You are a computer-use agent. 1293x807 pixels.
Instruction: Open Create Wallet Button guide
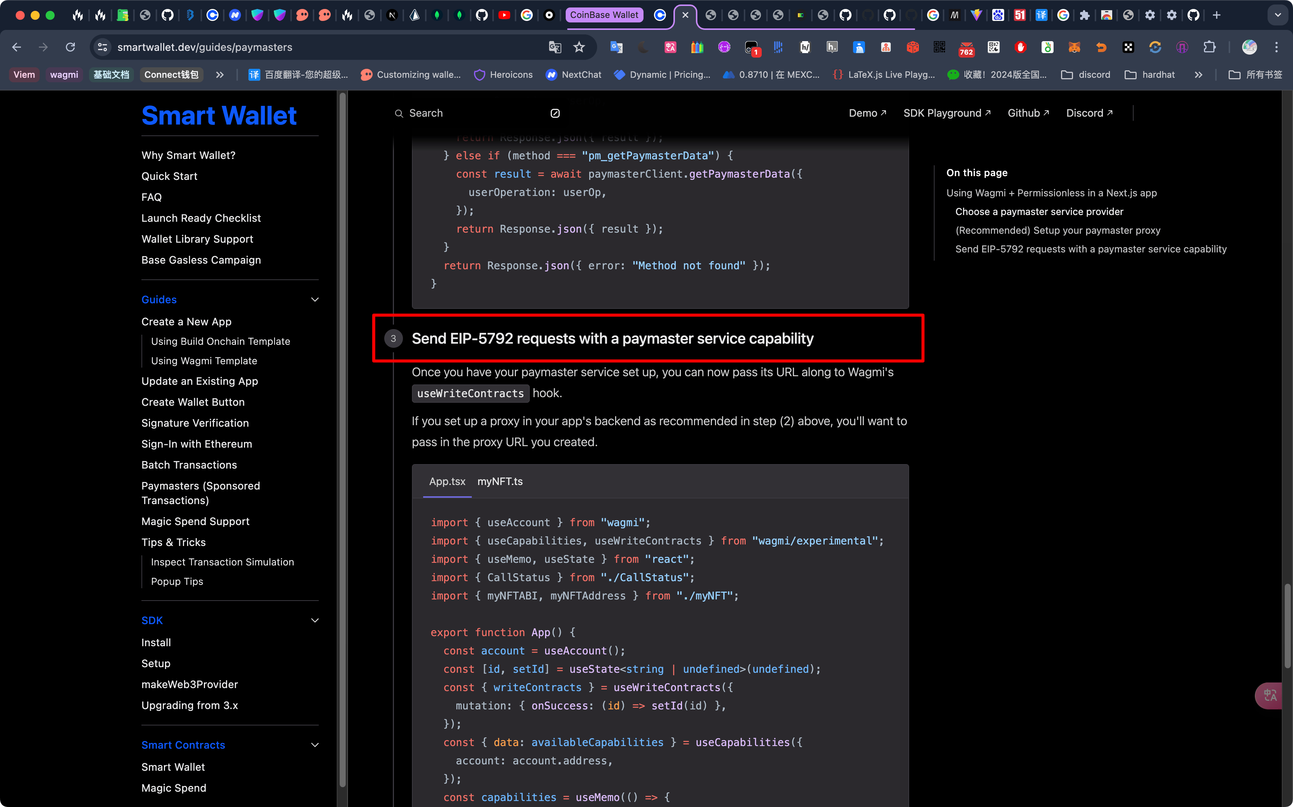pos(193,402)
